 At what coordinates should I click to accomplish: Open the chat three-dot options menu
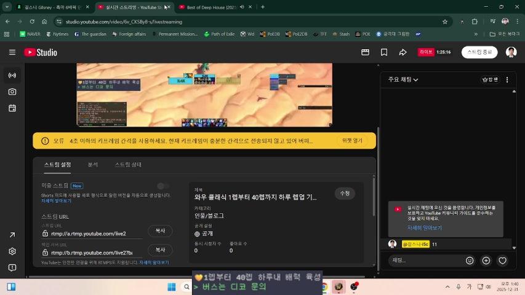tap(507, 80)
